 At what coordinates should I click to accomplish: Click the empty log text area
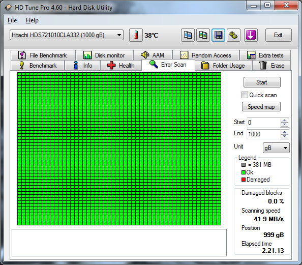(119, 243)
